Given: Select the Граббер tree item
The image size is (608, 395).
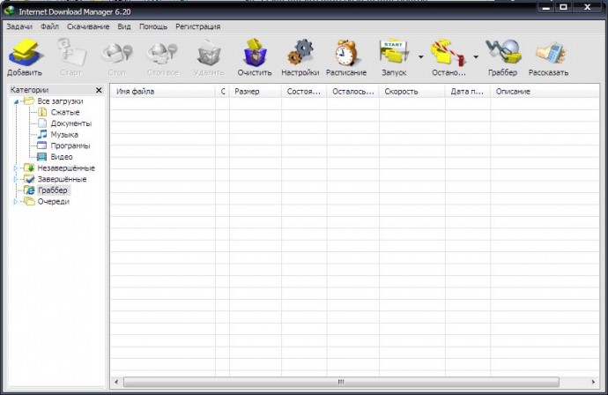Looking at the screenshot, I should tap(53, 190).
